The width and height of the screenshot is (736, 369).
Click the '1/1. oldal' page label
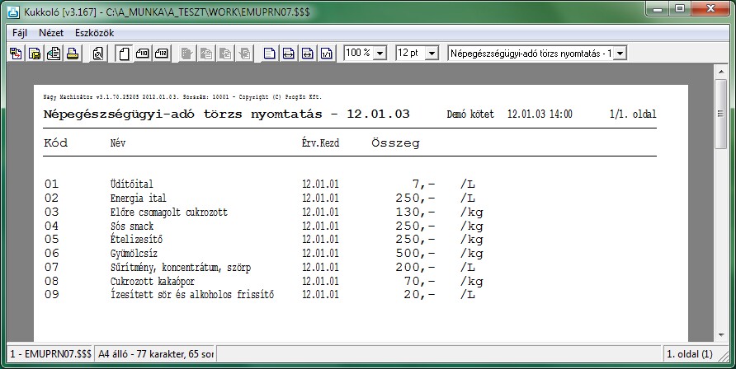633,114
